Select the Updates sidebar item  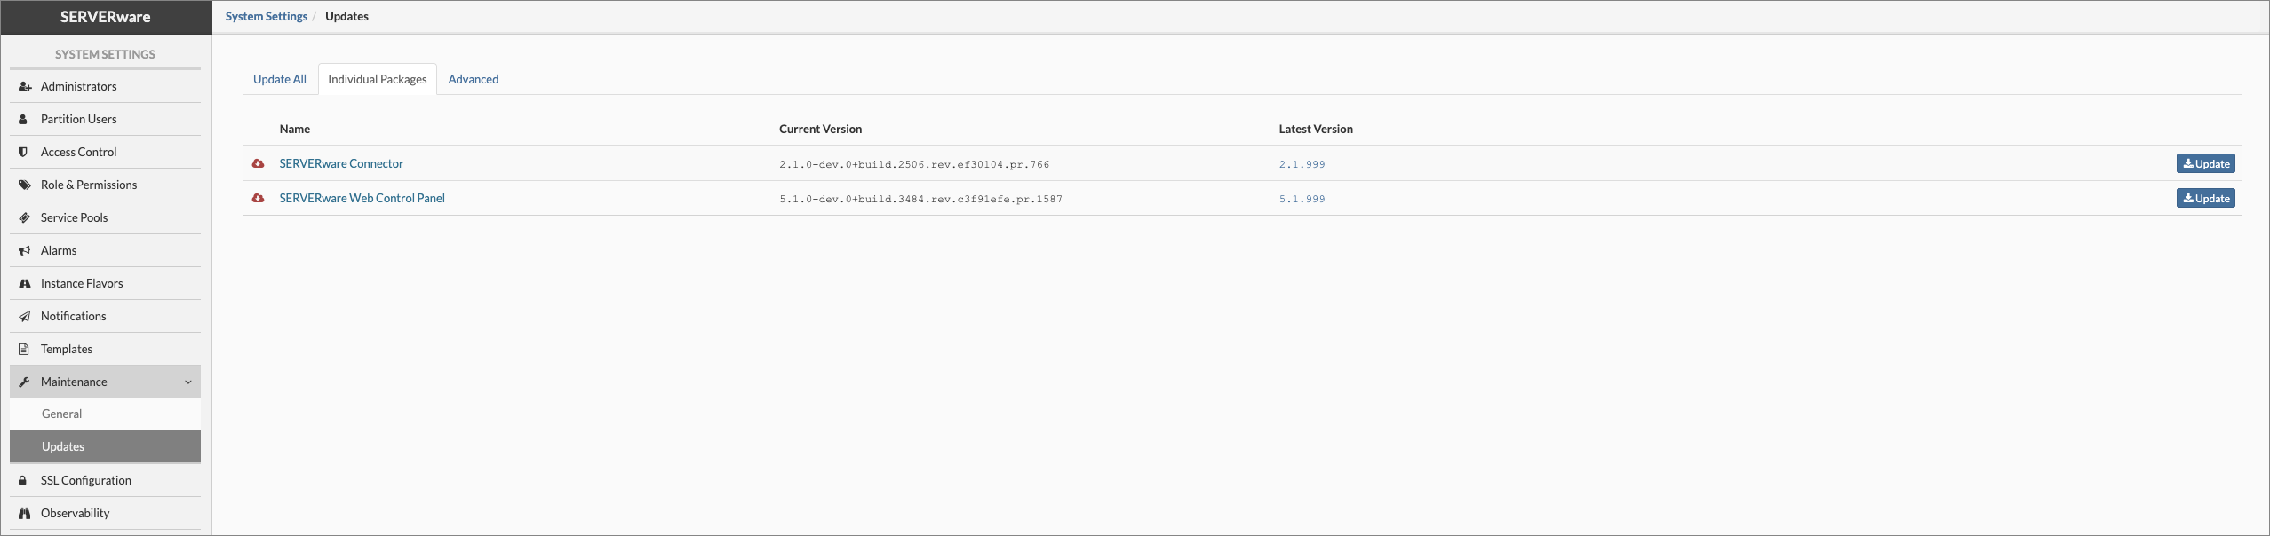click(105, 447)
